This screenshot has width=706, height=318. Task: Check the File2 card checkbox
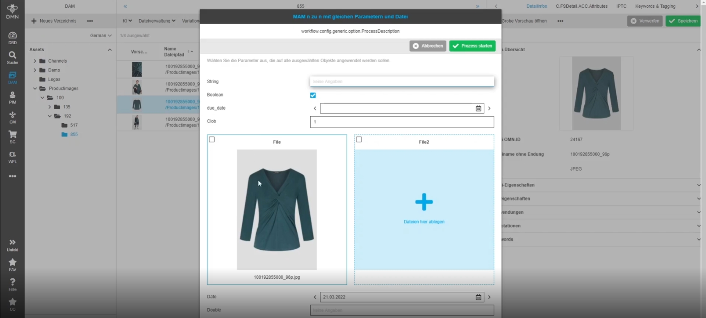coord(359,140)
